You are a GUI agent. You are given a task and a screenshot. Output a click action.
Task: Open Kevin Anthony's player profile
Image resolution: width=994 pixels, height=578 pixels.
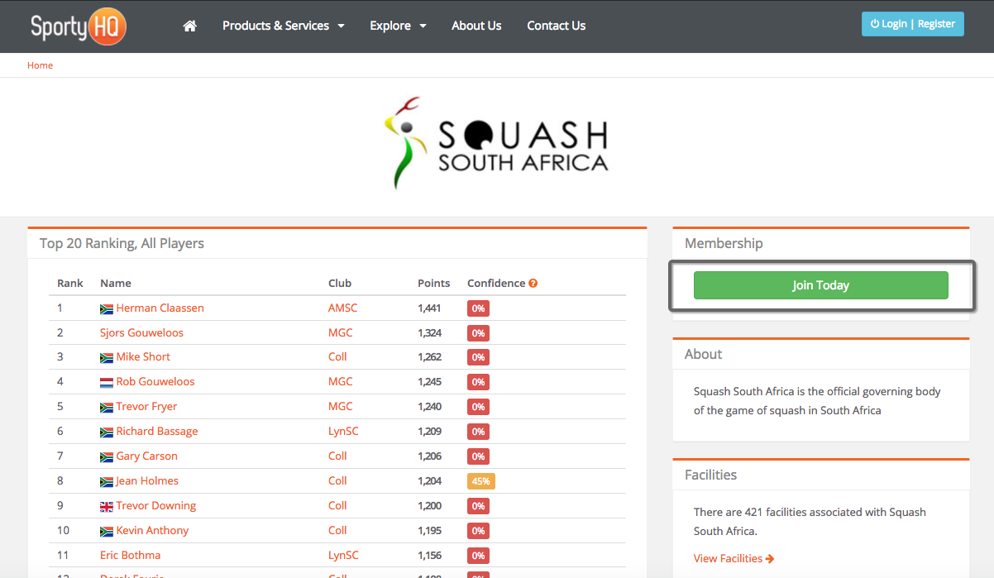pos(152,530)
